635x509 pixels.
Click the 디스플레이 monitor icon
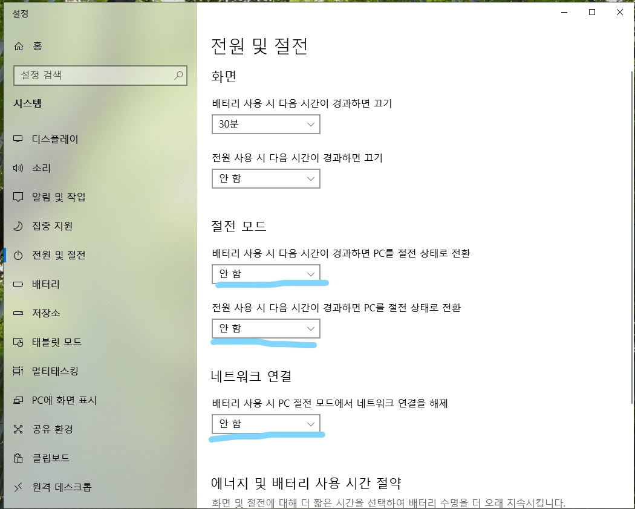[18, 139]
